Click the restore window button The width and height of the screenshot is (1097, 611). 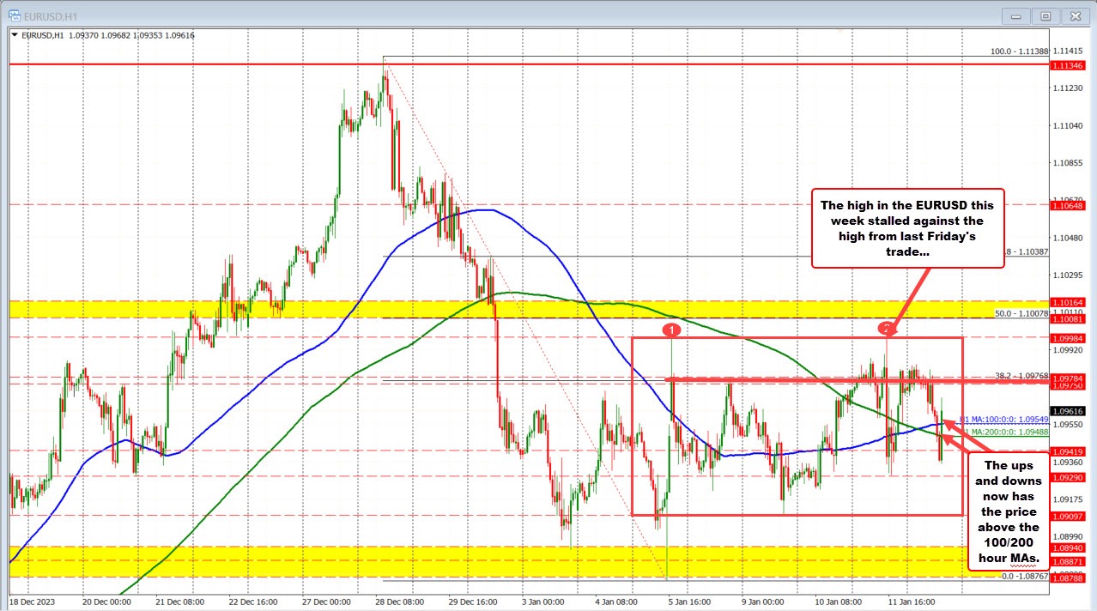point(1045,15)
